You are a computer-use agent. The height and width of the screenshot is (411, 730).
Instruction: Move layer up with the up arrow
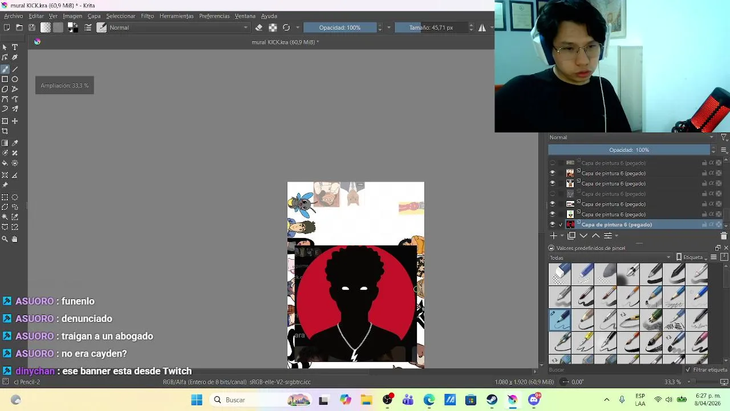click(x=595, y=236)
